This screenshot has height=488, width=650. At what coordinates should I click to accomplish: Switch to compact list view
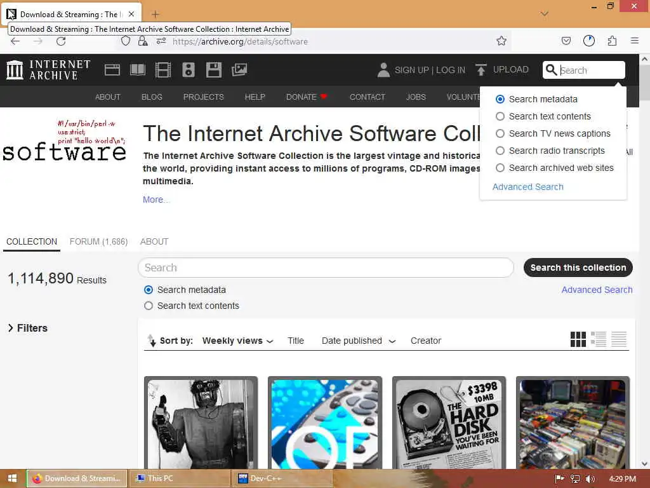click(x=618, y=339)
